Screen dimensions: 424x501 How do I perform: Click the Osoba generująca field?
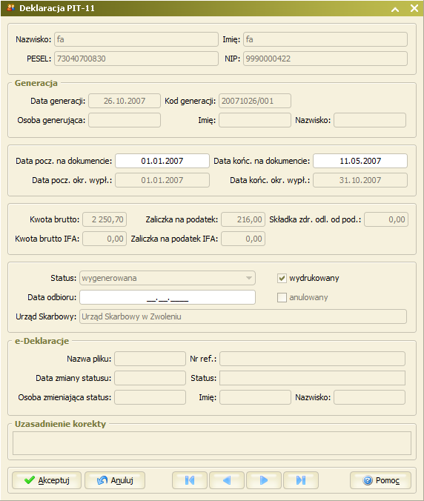click(x=125, y=120)
